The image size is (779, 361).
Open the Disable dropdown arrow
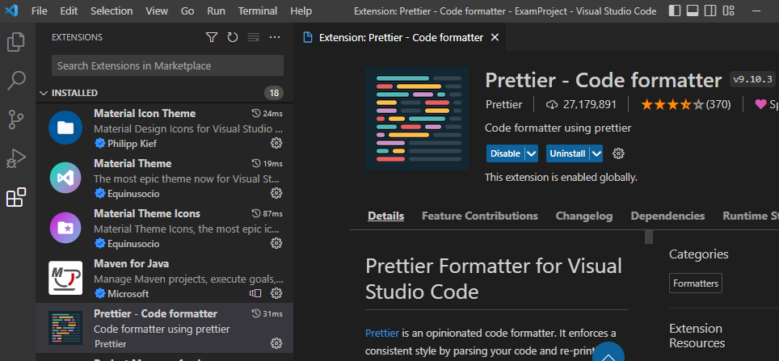[x=532, y=153]
